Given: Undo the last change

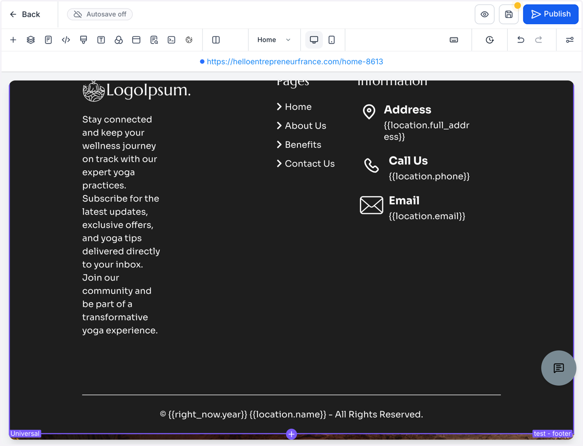Looking at the screenshot, I should click(x=521, y=40).
